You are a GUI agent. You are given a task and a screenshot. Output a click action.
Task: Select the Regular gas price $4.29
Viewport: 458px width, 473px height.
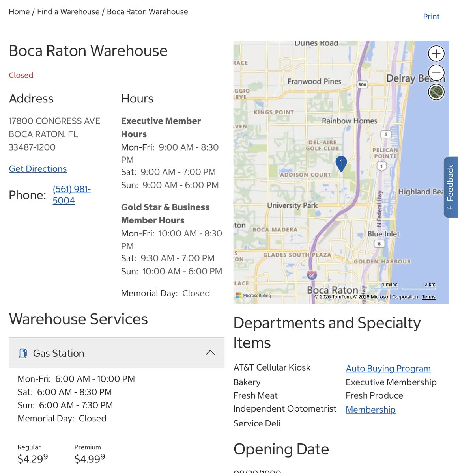pyautogui.click(x=33, y=458)
